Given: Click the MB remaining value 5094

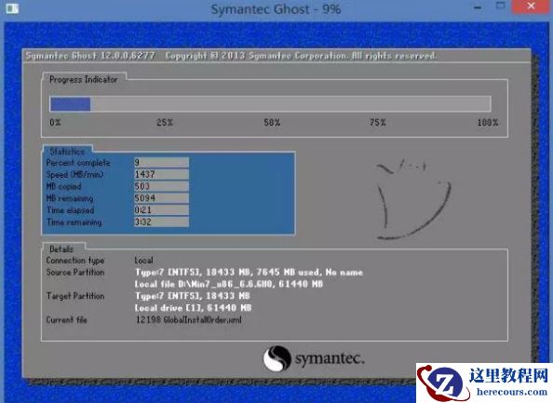Looking at the screenshot, I should [x=161, y=198].
